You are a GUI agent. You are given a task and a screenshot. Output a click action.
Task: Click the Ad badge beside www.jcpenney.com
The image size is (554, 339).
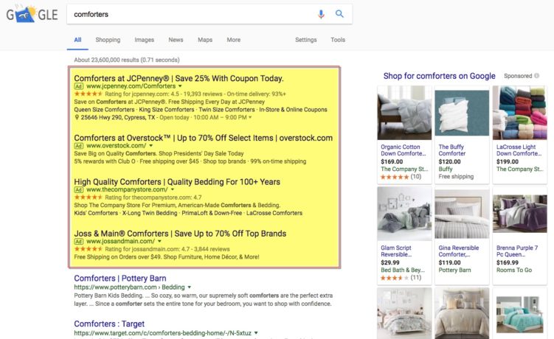(x=78, y=86)
